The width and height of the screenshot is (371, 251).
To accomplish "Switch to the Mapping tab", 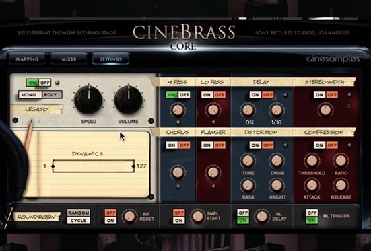I will point(27,59).
